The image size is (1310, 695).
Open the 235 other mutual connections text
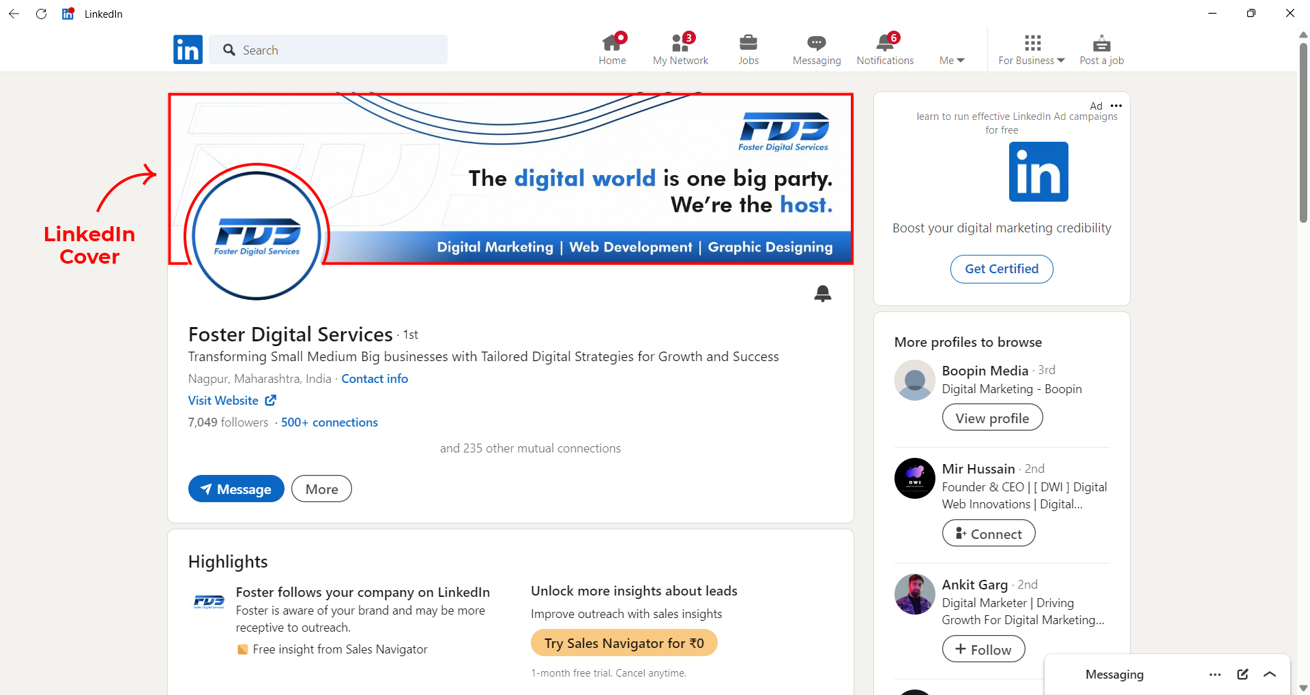pos(530,448)
